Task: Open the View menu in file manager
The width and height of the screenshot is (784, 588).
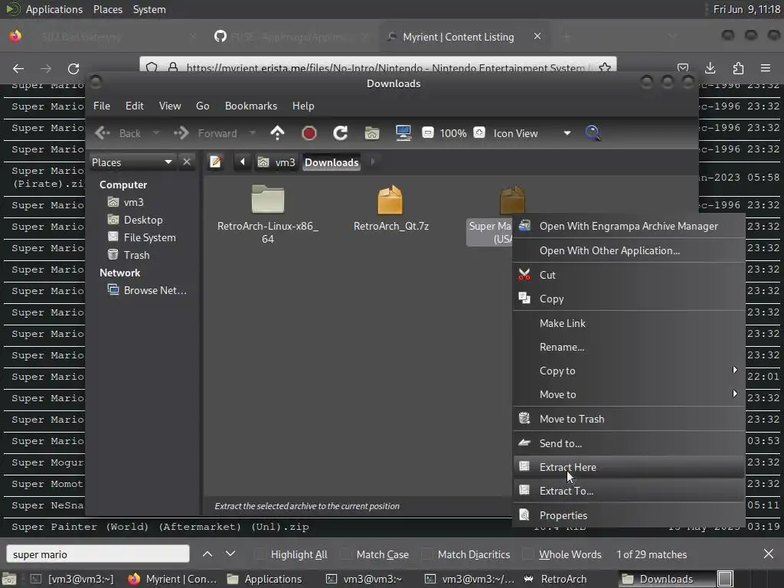Action: coord(170,106)
